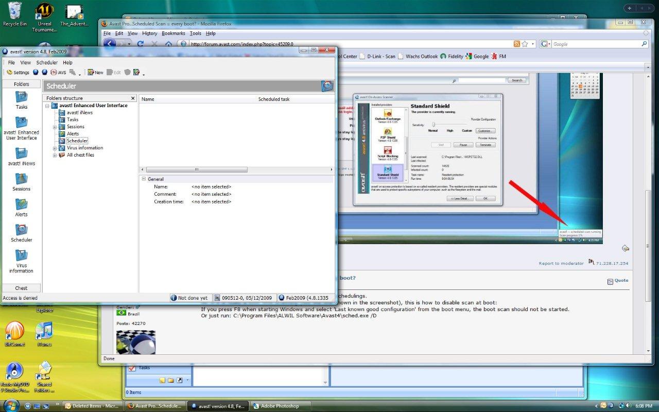Click Firefox search magnifier icon
Screen dimensions: 659x412
pos(644,44)
